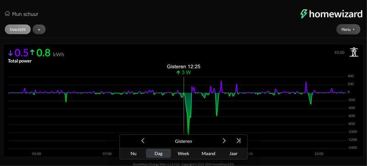Image resolution: width=367 pixels, height=166 pixels.
Task: Click the home icon beside Mun schuur
Action: 7,14
